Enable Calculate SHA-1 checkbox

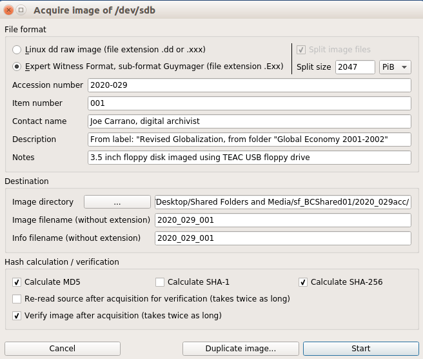point(160,282)
